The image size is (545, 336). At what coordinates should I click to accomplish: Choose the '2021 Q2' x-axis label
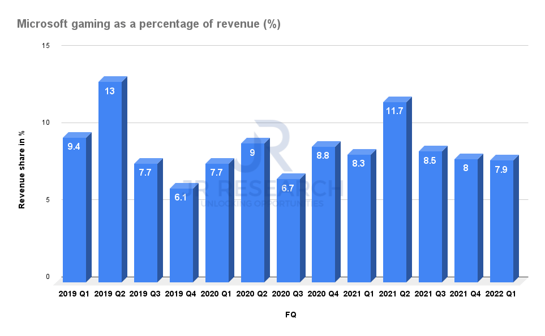(x=394, y=294)
